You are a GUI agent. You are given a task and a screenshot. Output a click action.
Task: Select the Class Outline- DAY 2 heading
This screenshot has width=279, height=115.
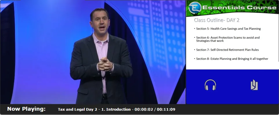(x=216, y=20)
